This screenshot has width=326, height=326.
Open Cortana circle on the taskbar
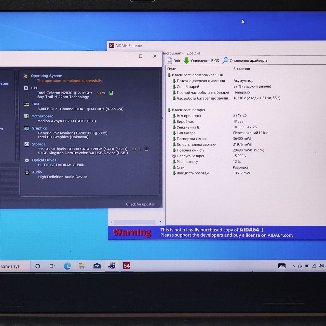click(38, 266)
